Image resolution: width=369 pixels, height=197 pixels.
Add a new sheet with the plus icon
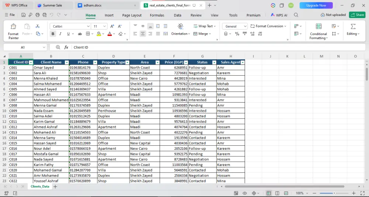tap(55, 187)
